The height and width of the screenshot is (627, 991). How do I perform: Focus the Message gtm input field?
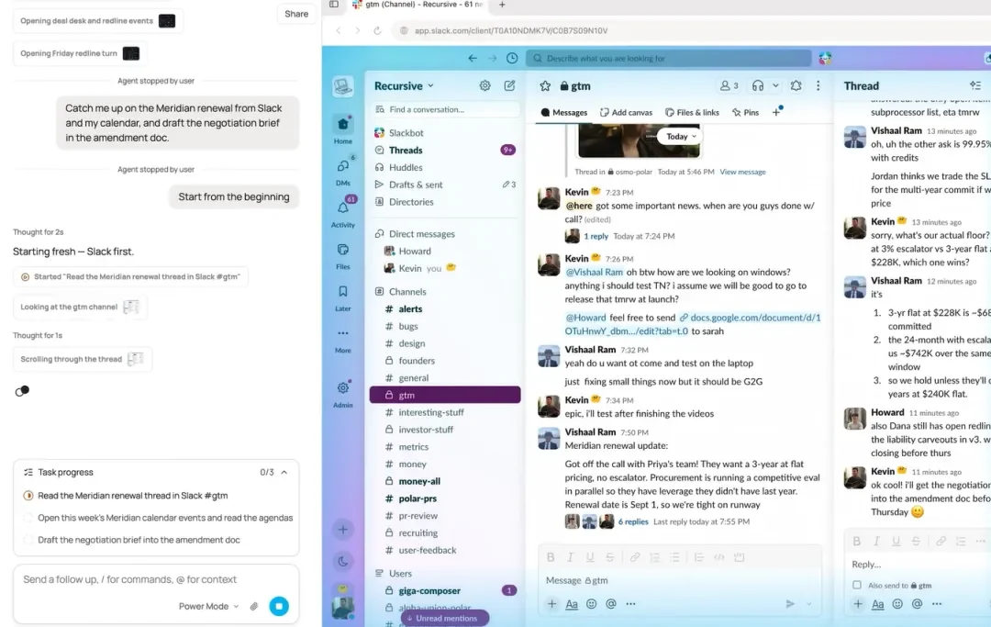click(679, 580)
